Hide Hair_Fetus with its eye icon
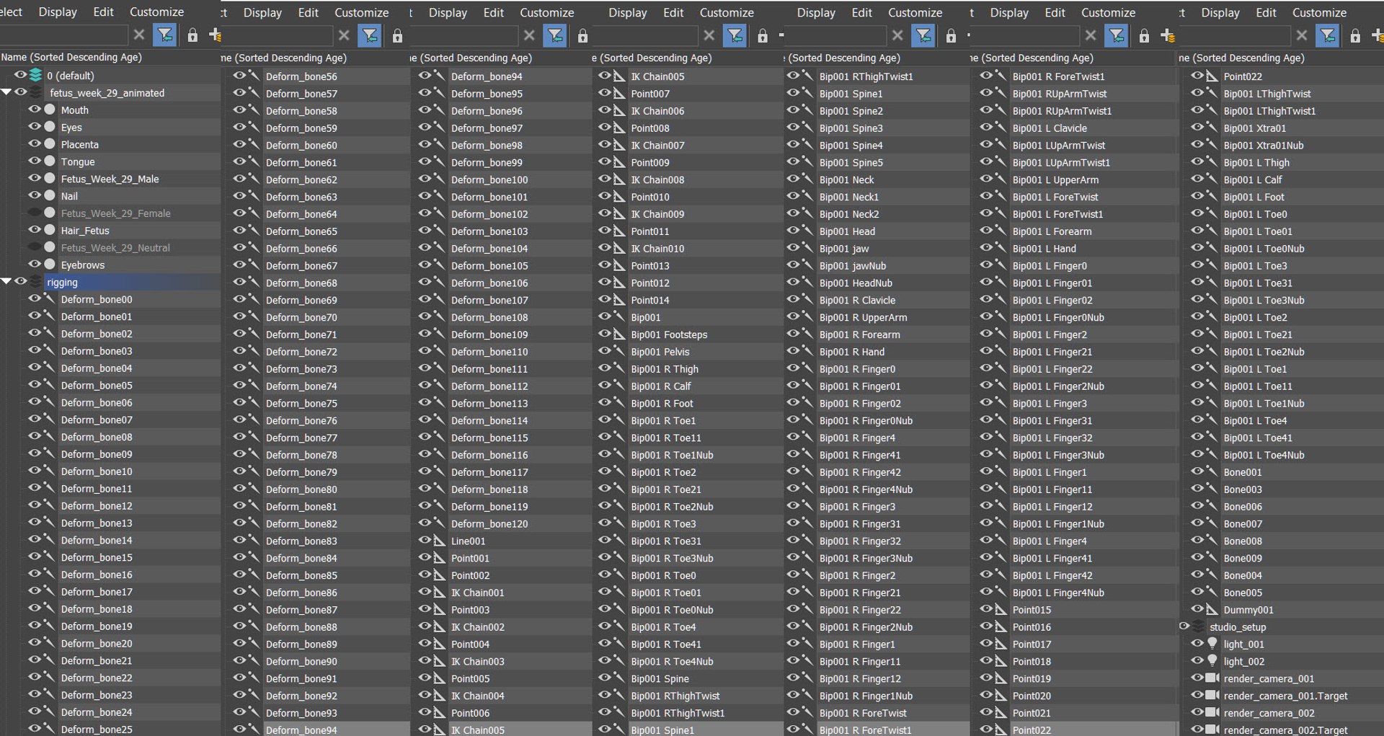Image resolution: width=1384 pixels, height=736 pixels. point(34,229)
